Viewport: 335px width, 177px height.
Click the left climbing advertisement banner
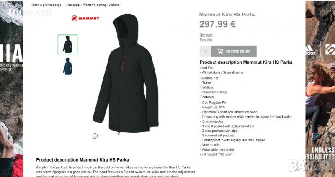12,89
